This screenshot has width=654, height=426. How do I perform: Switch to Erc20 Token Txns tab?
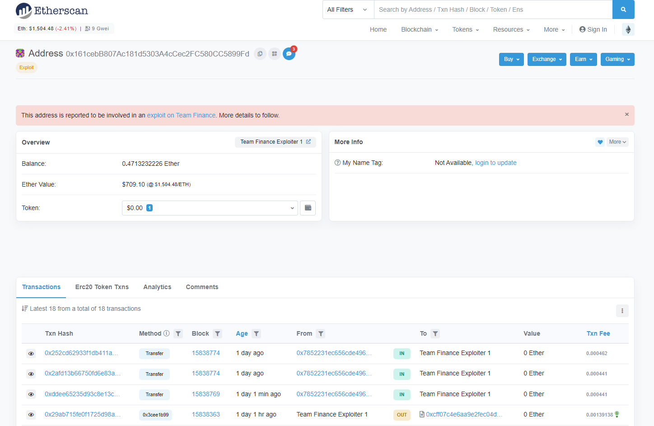(x=102, y=287)
